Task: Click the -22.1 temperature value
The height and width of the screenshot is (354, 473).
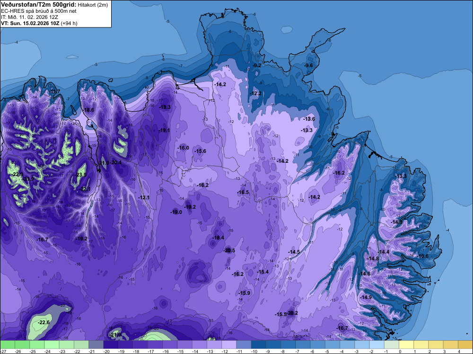Action: click(85, 189)
